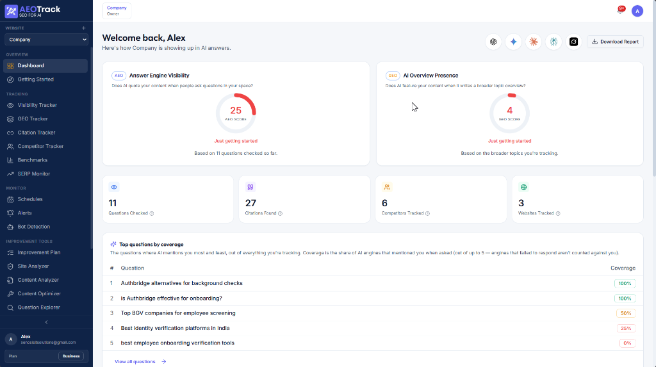
Task: Open the user avatar menu top right
Action: coord(637,12)
